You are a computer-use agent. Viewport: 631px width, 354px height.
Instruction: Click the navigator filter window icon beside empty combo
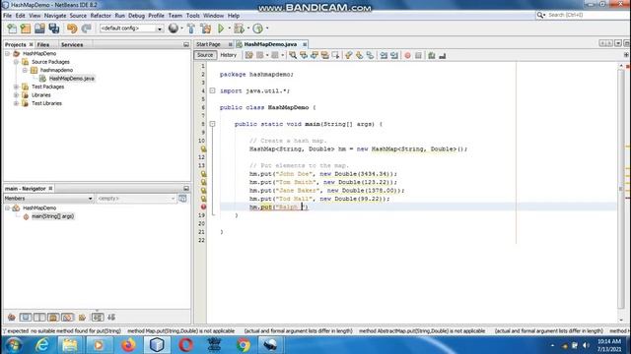(x=182, y=199)
